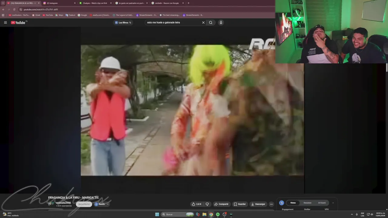Run search with the magnifier button

(211, 22)
